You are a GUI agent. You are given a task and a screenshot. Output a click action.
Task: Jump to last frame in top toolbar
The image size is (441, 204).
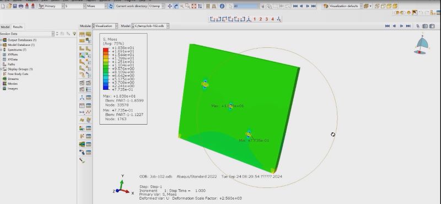click(x=313, y=6)
